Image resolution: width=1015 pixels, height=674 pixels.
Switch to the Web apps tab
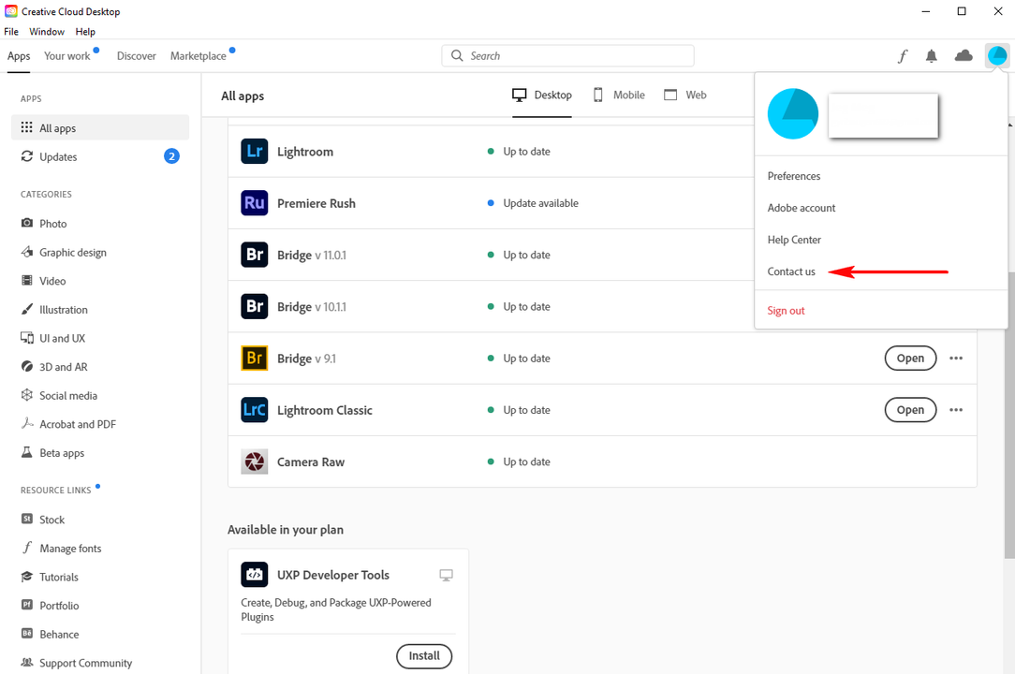(685, 95)
